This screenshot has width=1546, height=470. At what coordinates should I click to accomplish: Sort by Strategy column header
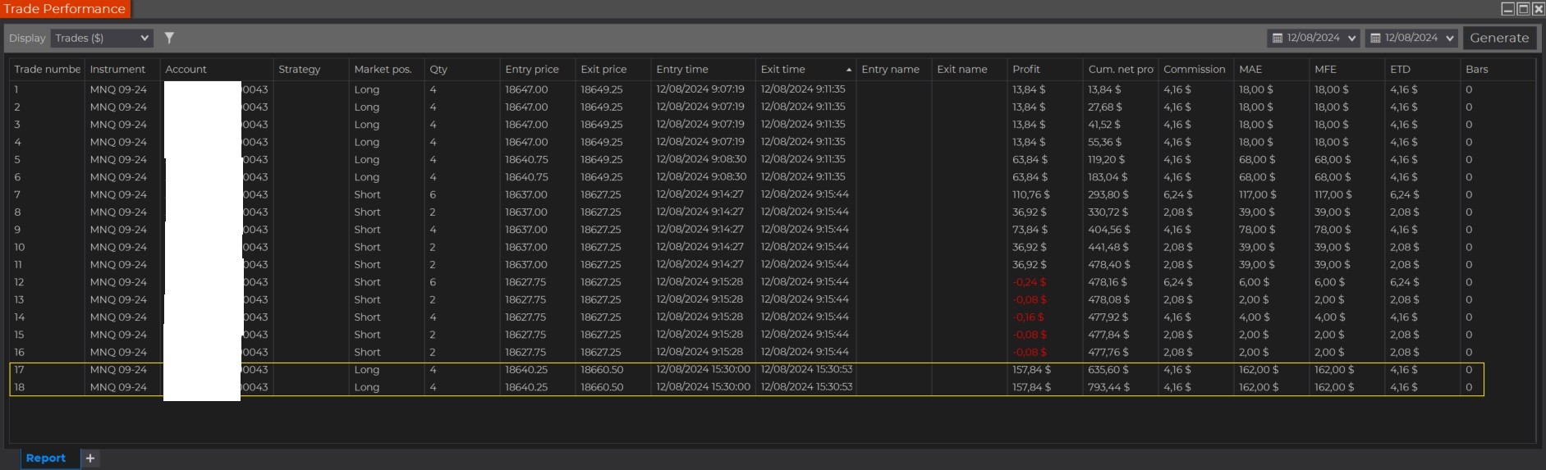(x=310, y=70)
